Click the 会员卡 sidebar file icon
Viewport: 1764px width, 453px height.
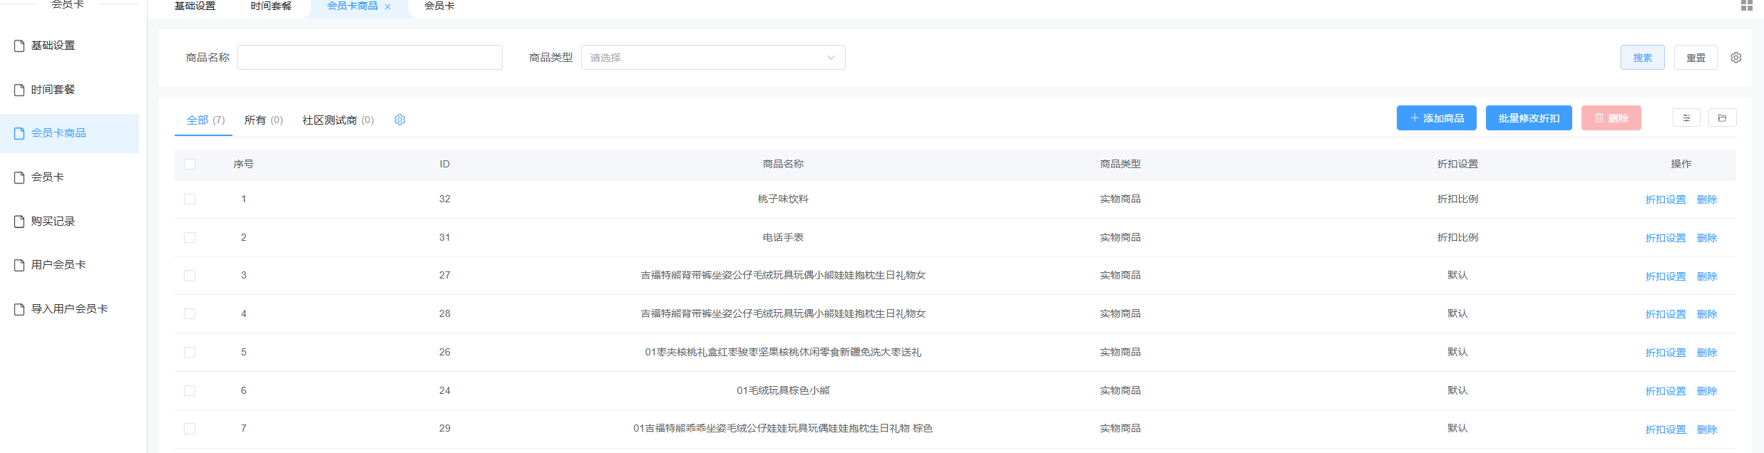[x=19, y=177]
